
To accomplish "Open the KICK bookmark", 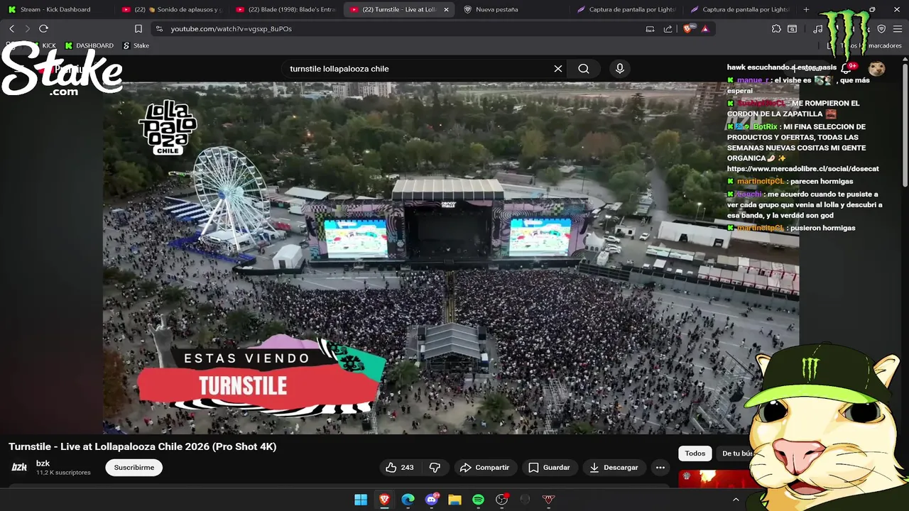I will (x=43, y=45).
